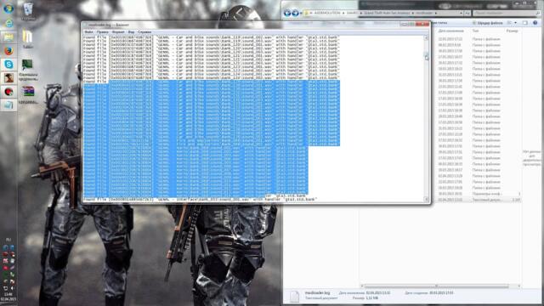Image resolution: width=544 pixels, height=306 pixels.
Task: Open Explorer help question mark icon
Action: pyautogui.click(x=535, y=23)
